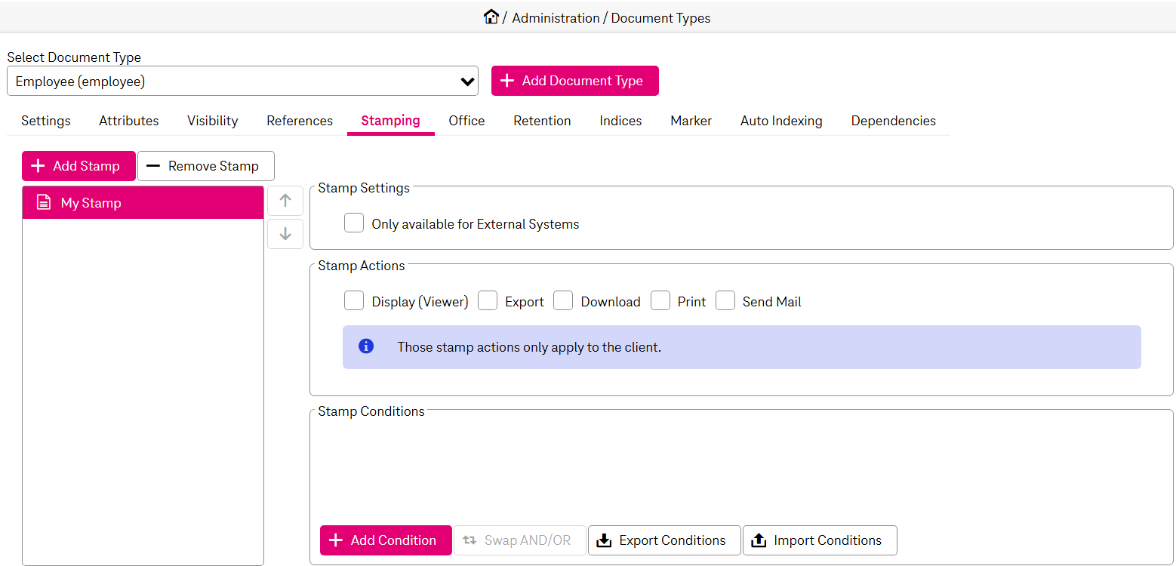Click the blue info icon
1176x566 pixels.
tap(366, 346)
